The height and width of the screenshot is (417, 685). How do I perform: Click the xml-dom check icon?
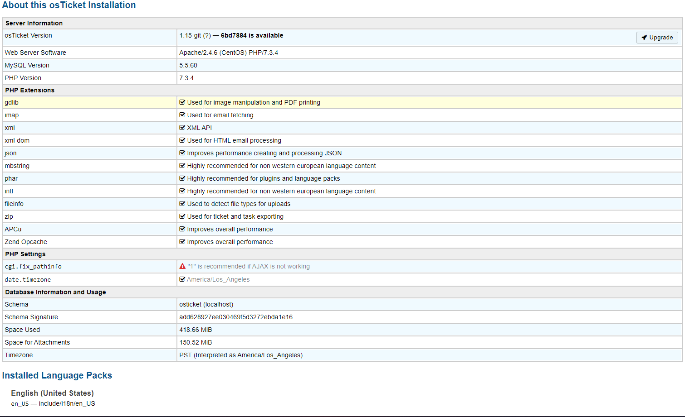pos(182,140)
